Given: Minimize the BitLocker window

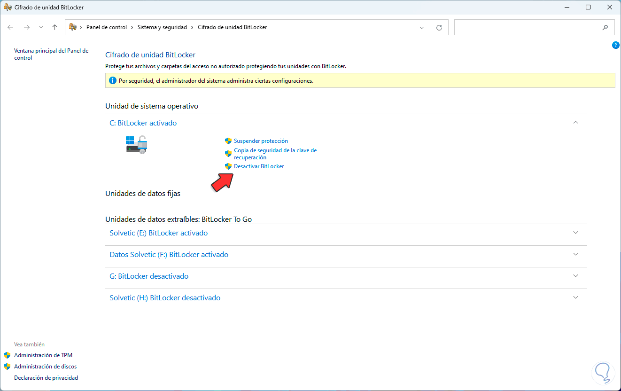Looking at the screenshot, I should click(567, 8).
